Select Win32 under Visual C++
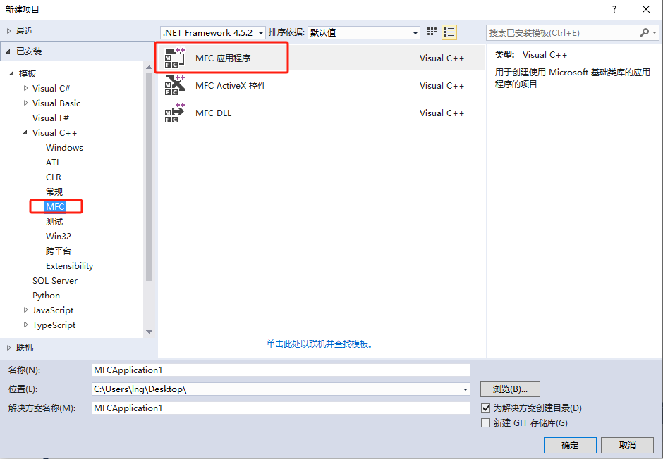Screen dimensions: 663x459 point(59,236)
